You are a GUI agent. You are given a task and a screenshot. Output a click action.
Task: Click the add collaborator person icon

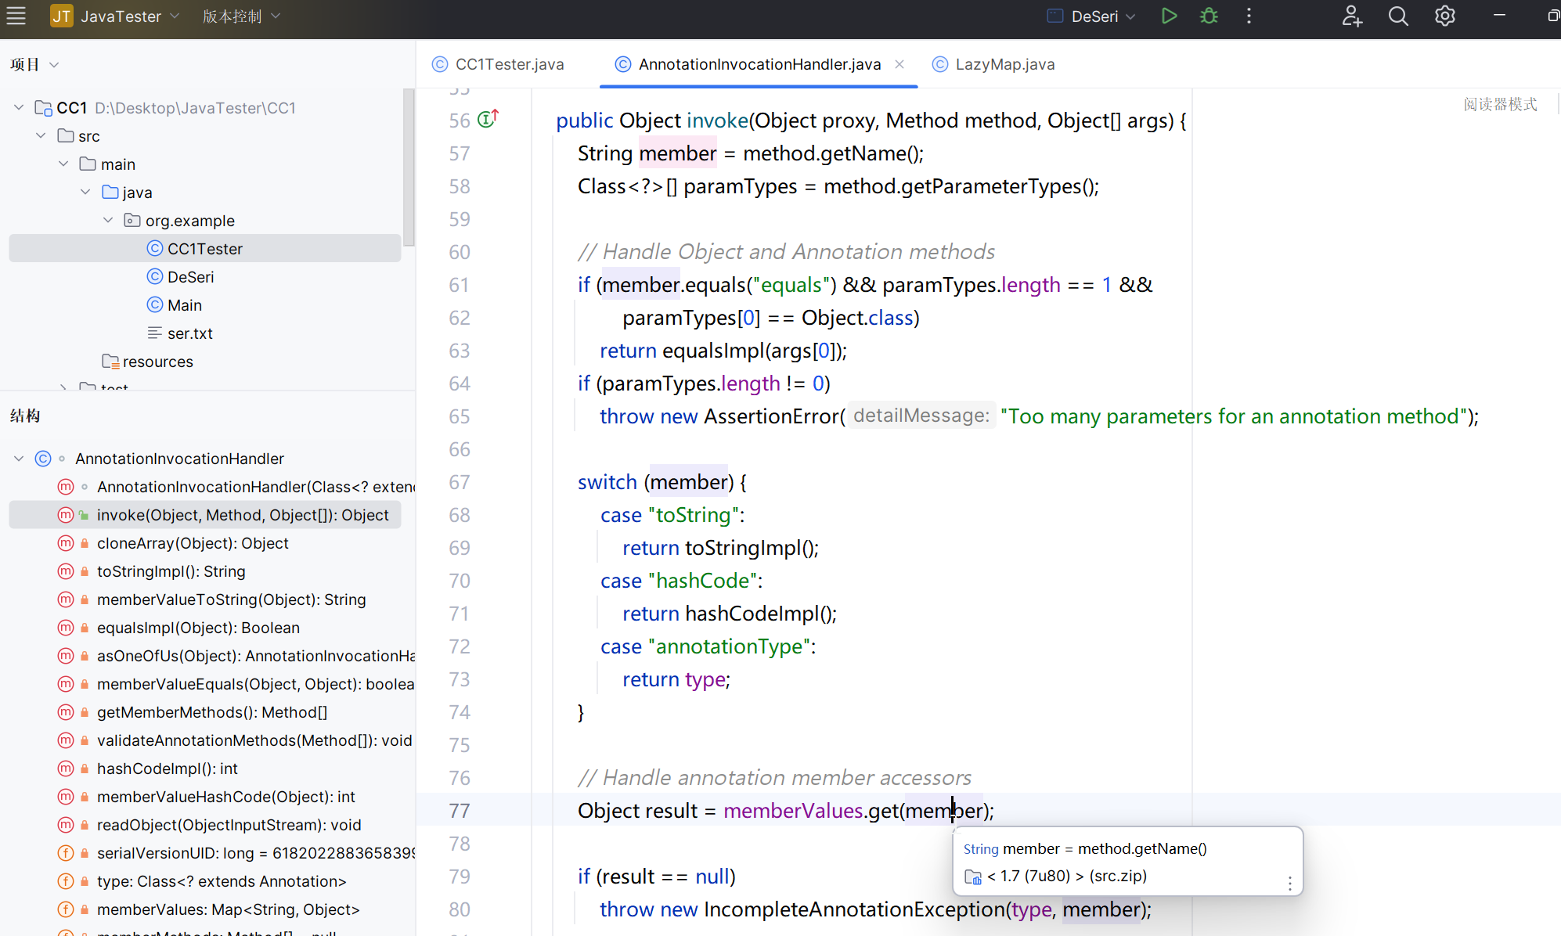(x=1352, y=16)
